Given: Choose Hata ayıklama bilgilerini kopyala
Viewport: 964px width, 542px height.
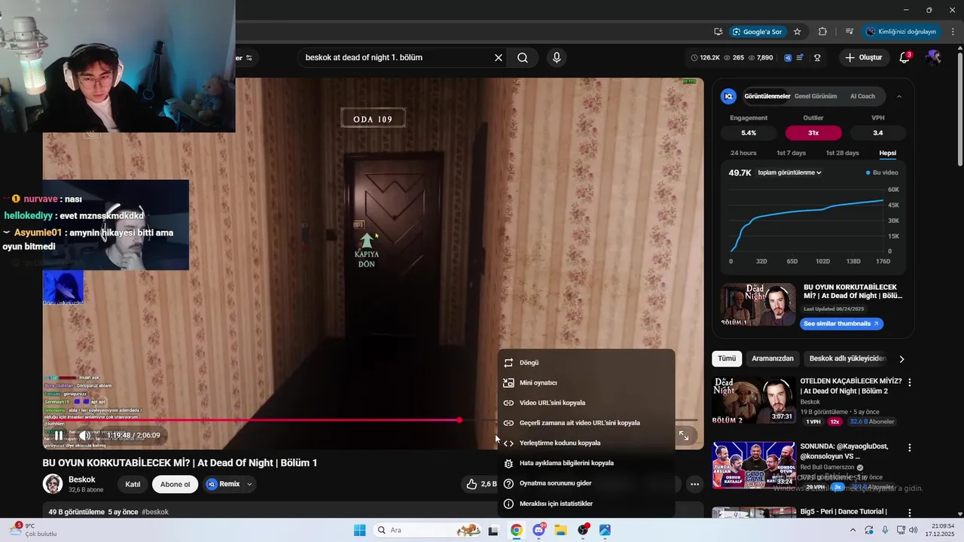Looking at the screenshot, I should (x=586, y=463).
